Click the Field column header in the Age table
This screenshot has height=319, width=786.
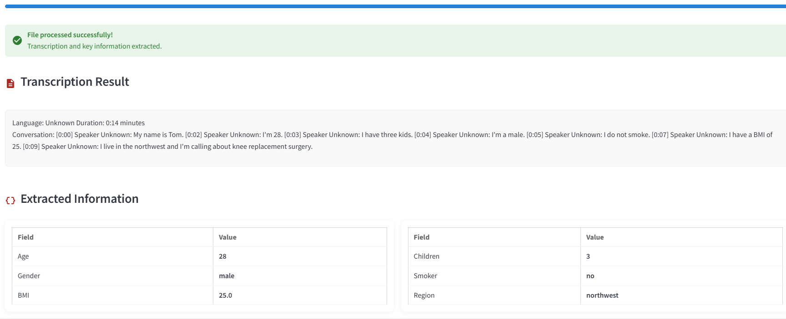(112, 237)
